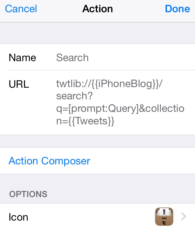Click the search? line in the URL
Screen dimensions: 195x227
coord(74,96)
